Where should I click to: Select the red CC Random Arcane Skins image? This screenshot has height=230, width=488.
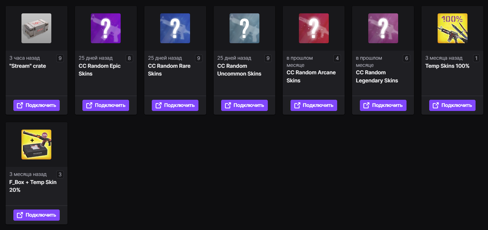(314, 28)
